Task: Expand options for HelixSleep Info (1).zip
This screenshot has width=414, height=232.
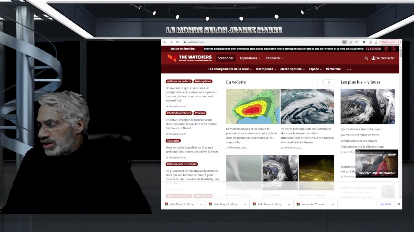Action: [x=289, y=204]
